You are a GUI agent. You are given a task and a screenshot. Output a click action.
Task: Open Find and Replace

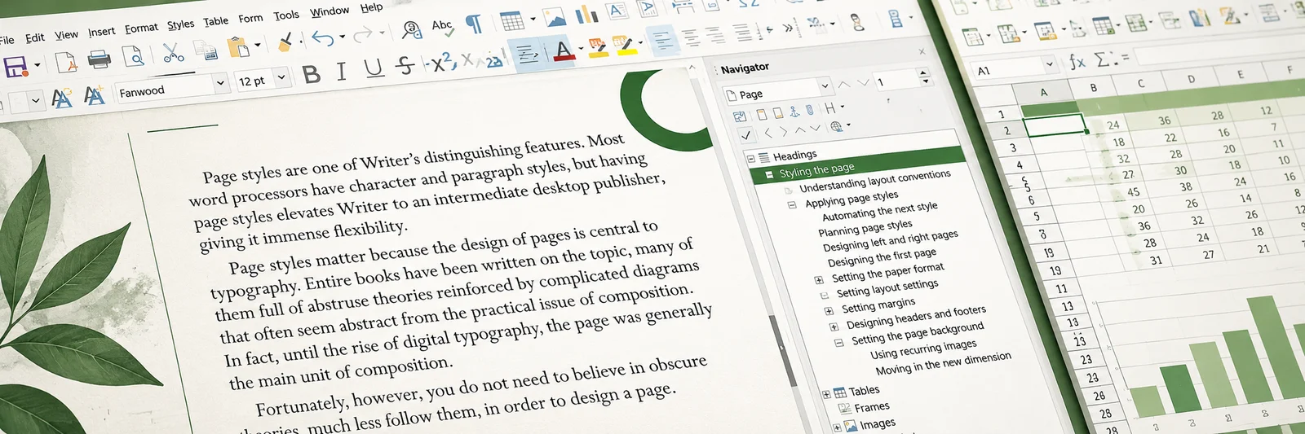411,30
